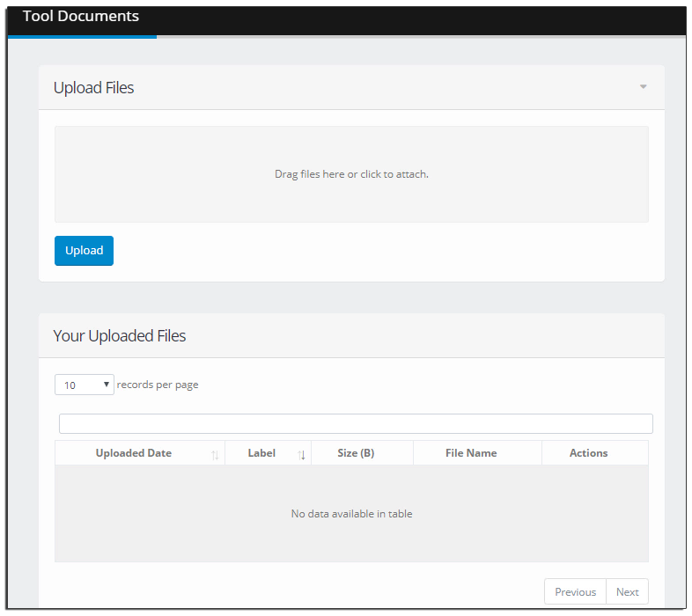Click the Your Uploaded Files heading
The image size is (692, 616).
[x=120, y=335]
